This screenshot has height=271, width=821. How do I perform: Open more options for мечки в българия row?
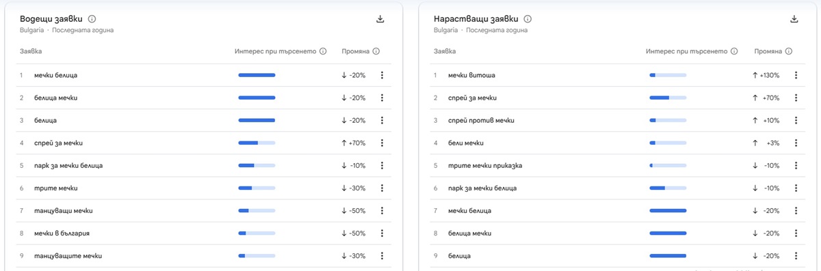tap(382, 233)
